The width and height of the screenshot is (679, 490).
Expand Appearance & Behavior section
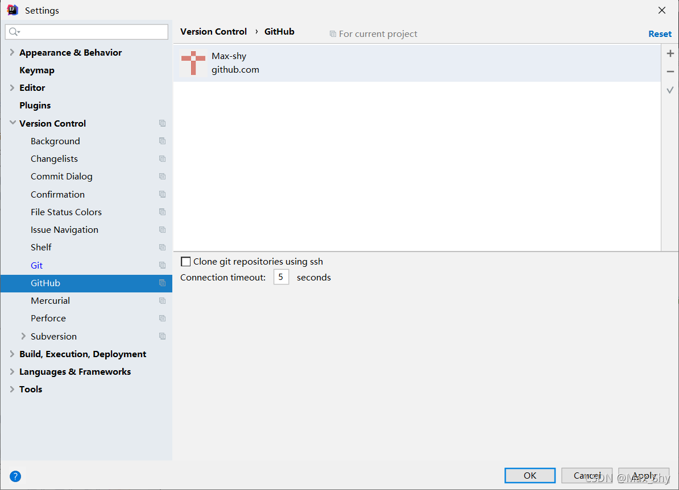pos(12,52)
